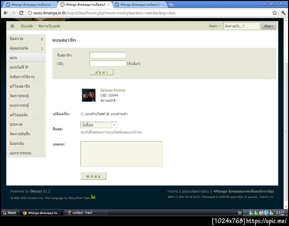Open แบนไอพี IP in sidebar
Image resolution: width=289 pixels, height=226 pixels.
26,67
